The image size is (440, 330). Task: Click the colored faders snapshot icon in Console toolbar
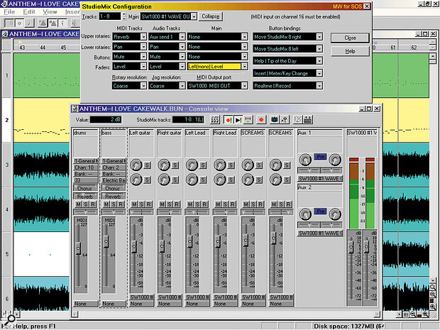(248, 120)
